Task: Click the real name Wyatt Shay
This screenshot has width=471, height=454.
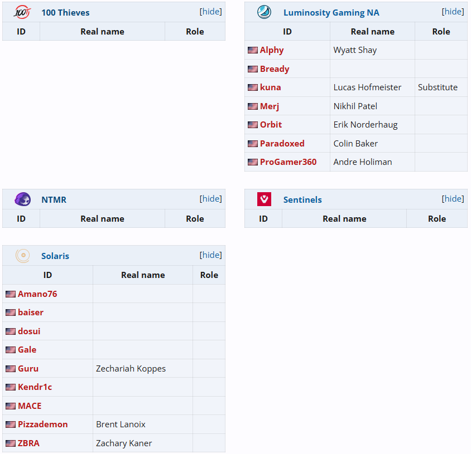Action: 355,50
